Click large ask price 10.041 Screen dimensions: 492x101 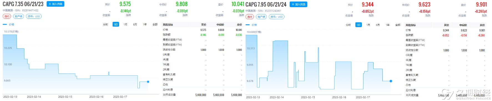pos(238,4)
